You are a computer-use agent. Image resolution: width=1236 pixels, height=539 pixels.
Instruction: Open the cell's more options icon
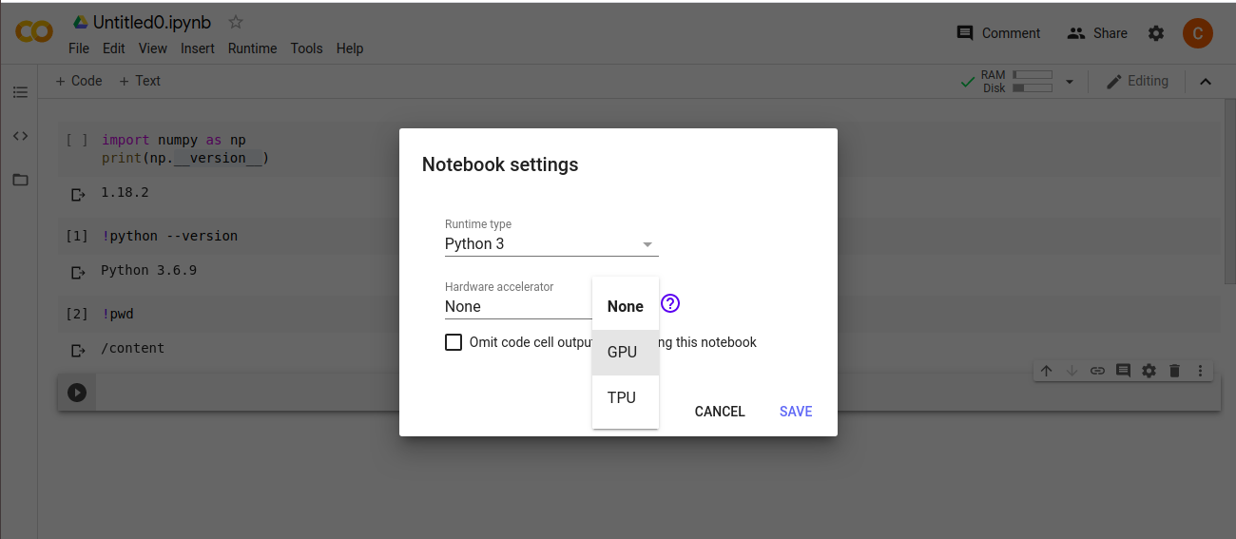[x=1200, y=371]
